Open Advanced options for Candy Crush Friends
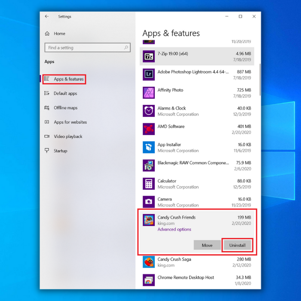This screenshot has width=301, height=301. (x=174, y=229)
